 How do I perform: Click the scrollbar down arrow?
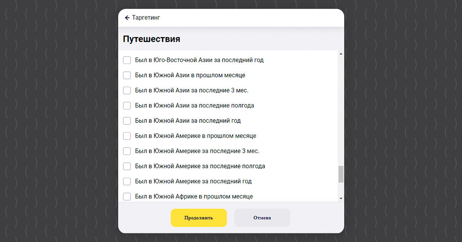[x=341, y=198]
